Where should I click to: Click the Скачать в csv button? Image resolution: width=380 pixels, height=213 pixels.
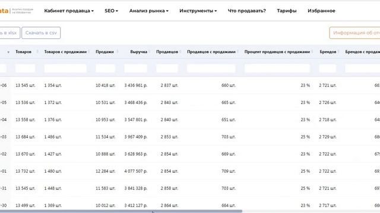coord(41,33)
